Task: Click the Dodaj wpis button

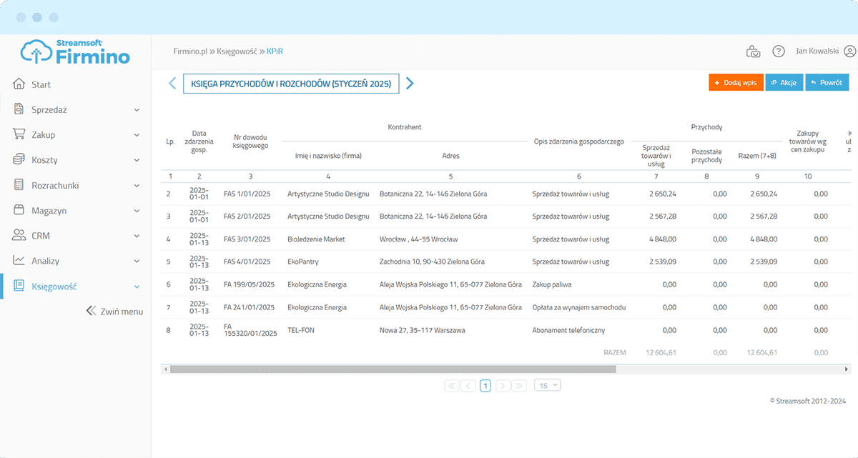Action: (736, 83)
